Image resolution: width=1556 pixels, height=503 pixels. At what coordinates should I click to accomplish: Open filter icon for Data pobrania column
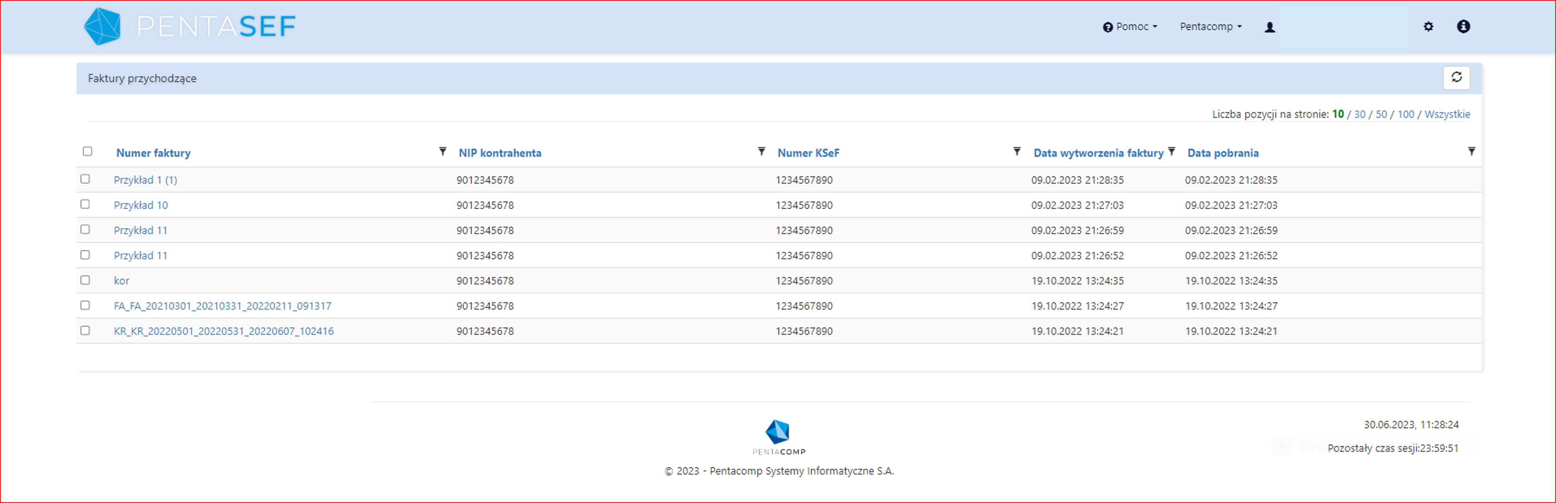coord(1471,152)
